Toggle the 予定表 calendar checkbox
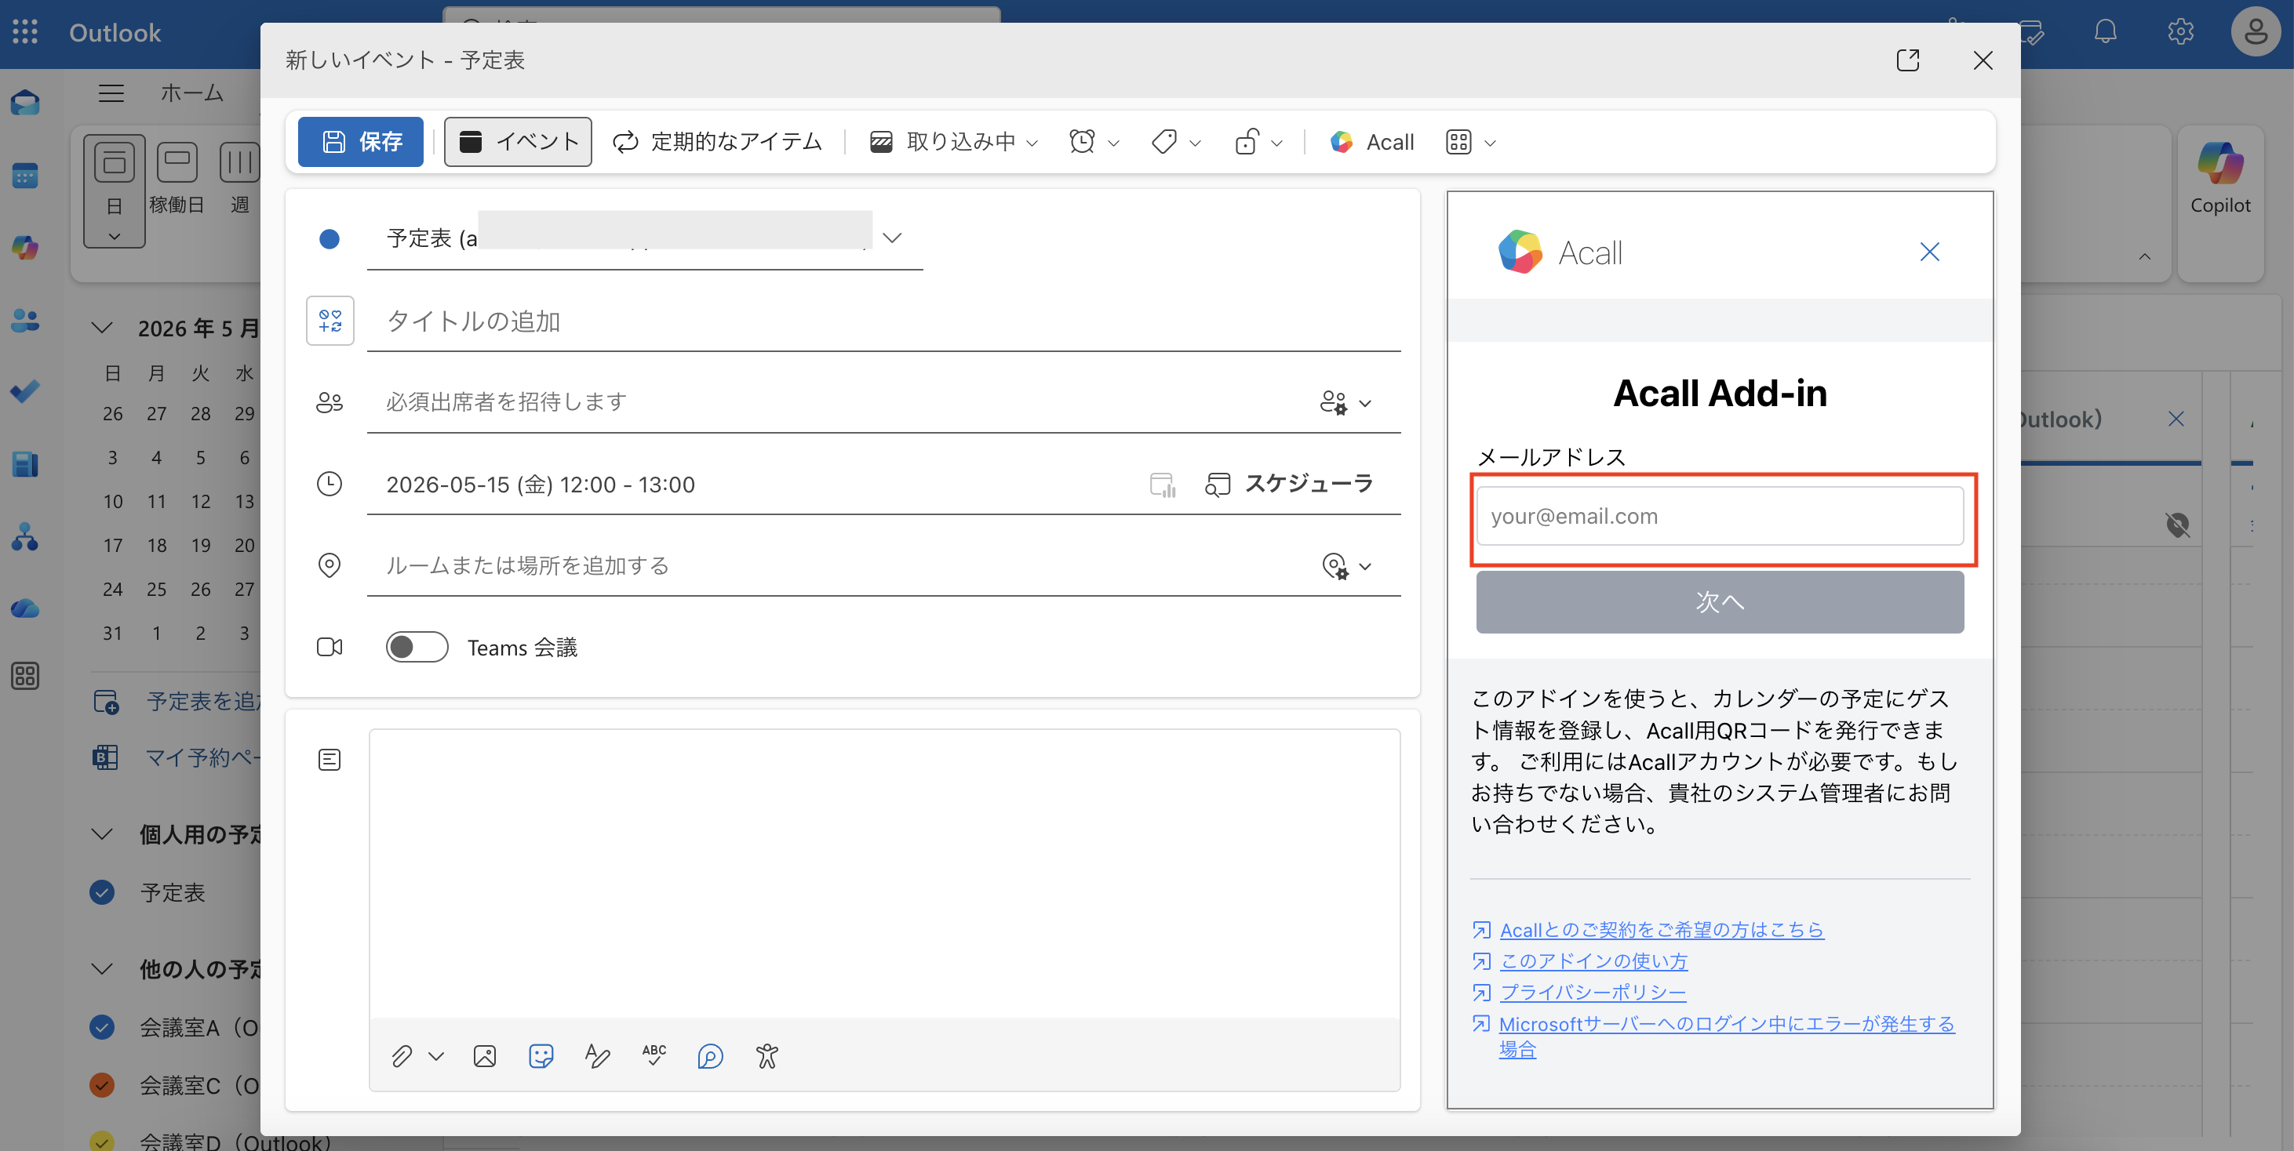The image size is (2294, 1151). [x=103, y=892]
